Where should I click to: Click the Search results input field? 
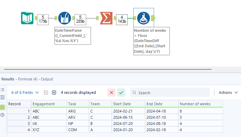[x=170, y=92]
